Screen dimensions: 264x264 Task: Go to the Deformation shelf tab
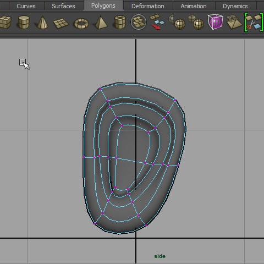(x=148, y=6)
